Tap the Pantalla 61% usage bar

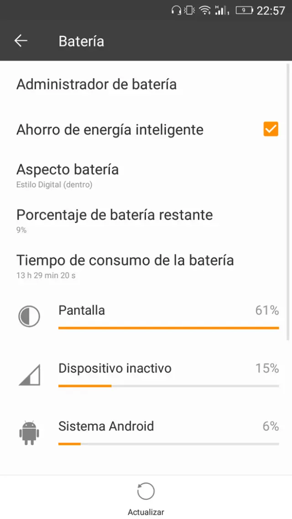(x=168, y=328)
